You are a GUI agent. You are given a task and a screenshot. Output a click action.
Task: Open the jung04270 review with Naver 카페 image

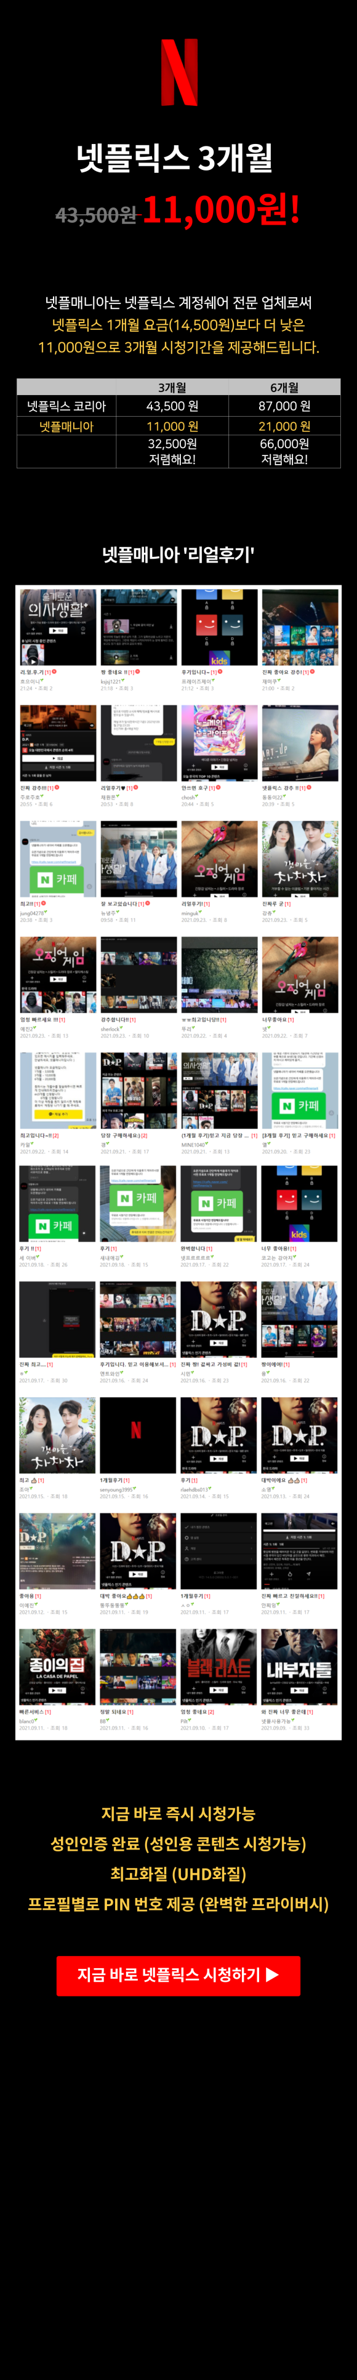click(57, 859)
